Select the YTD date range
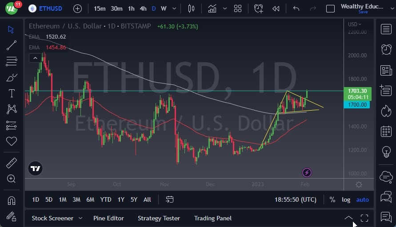This screenshot has height=227, width=396. [x=106, y=199]
